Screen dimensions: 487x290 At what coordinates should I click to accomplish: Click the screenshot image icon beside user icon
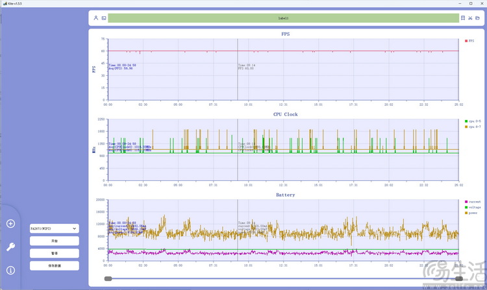coord(103,18)
